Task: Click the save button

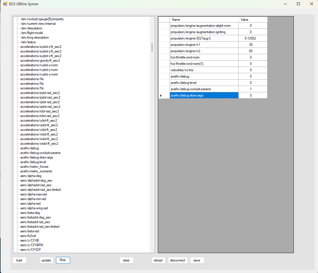Action: tap(197, 260)
